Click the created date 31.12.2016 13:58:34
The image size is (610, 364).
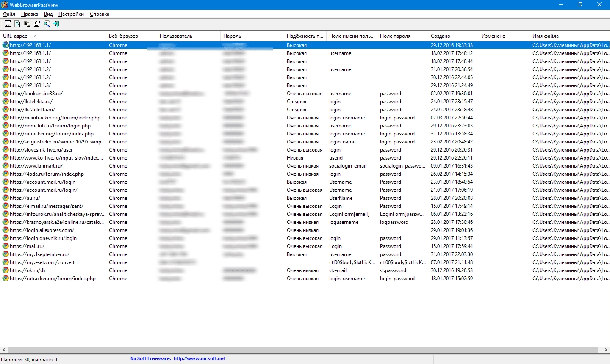tap(452, 134)
